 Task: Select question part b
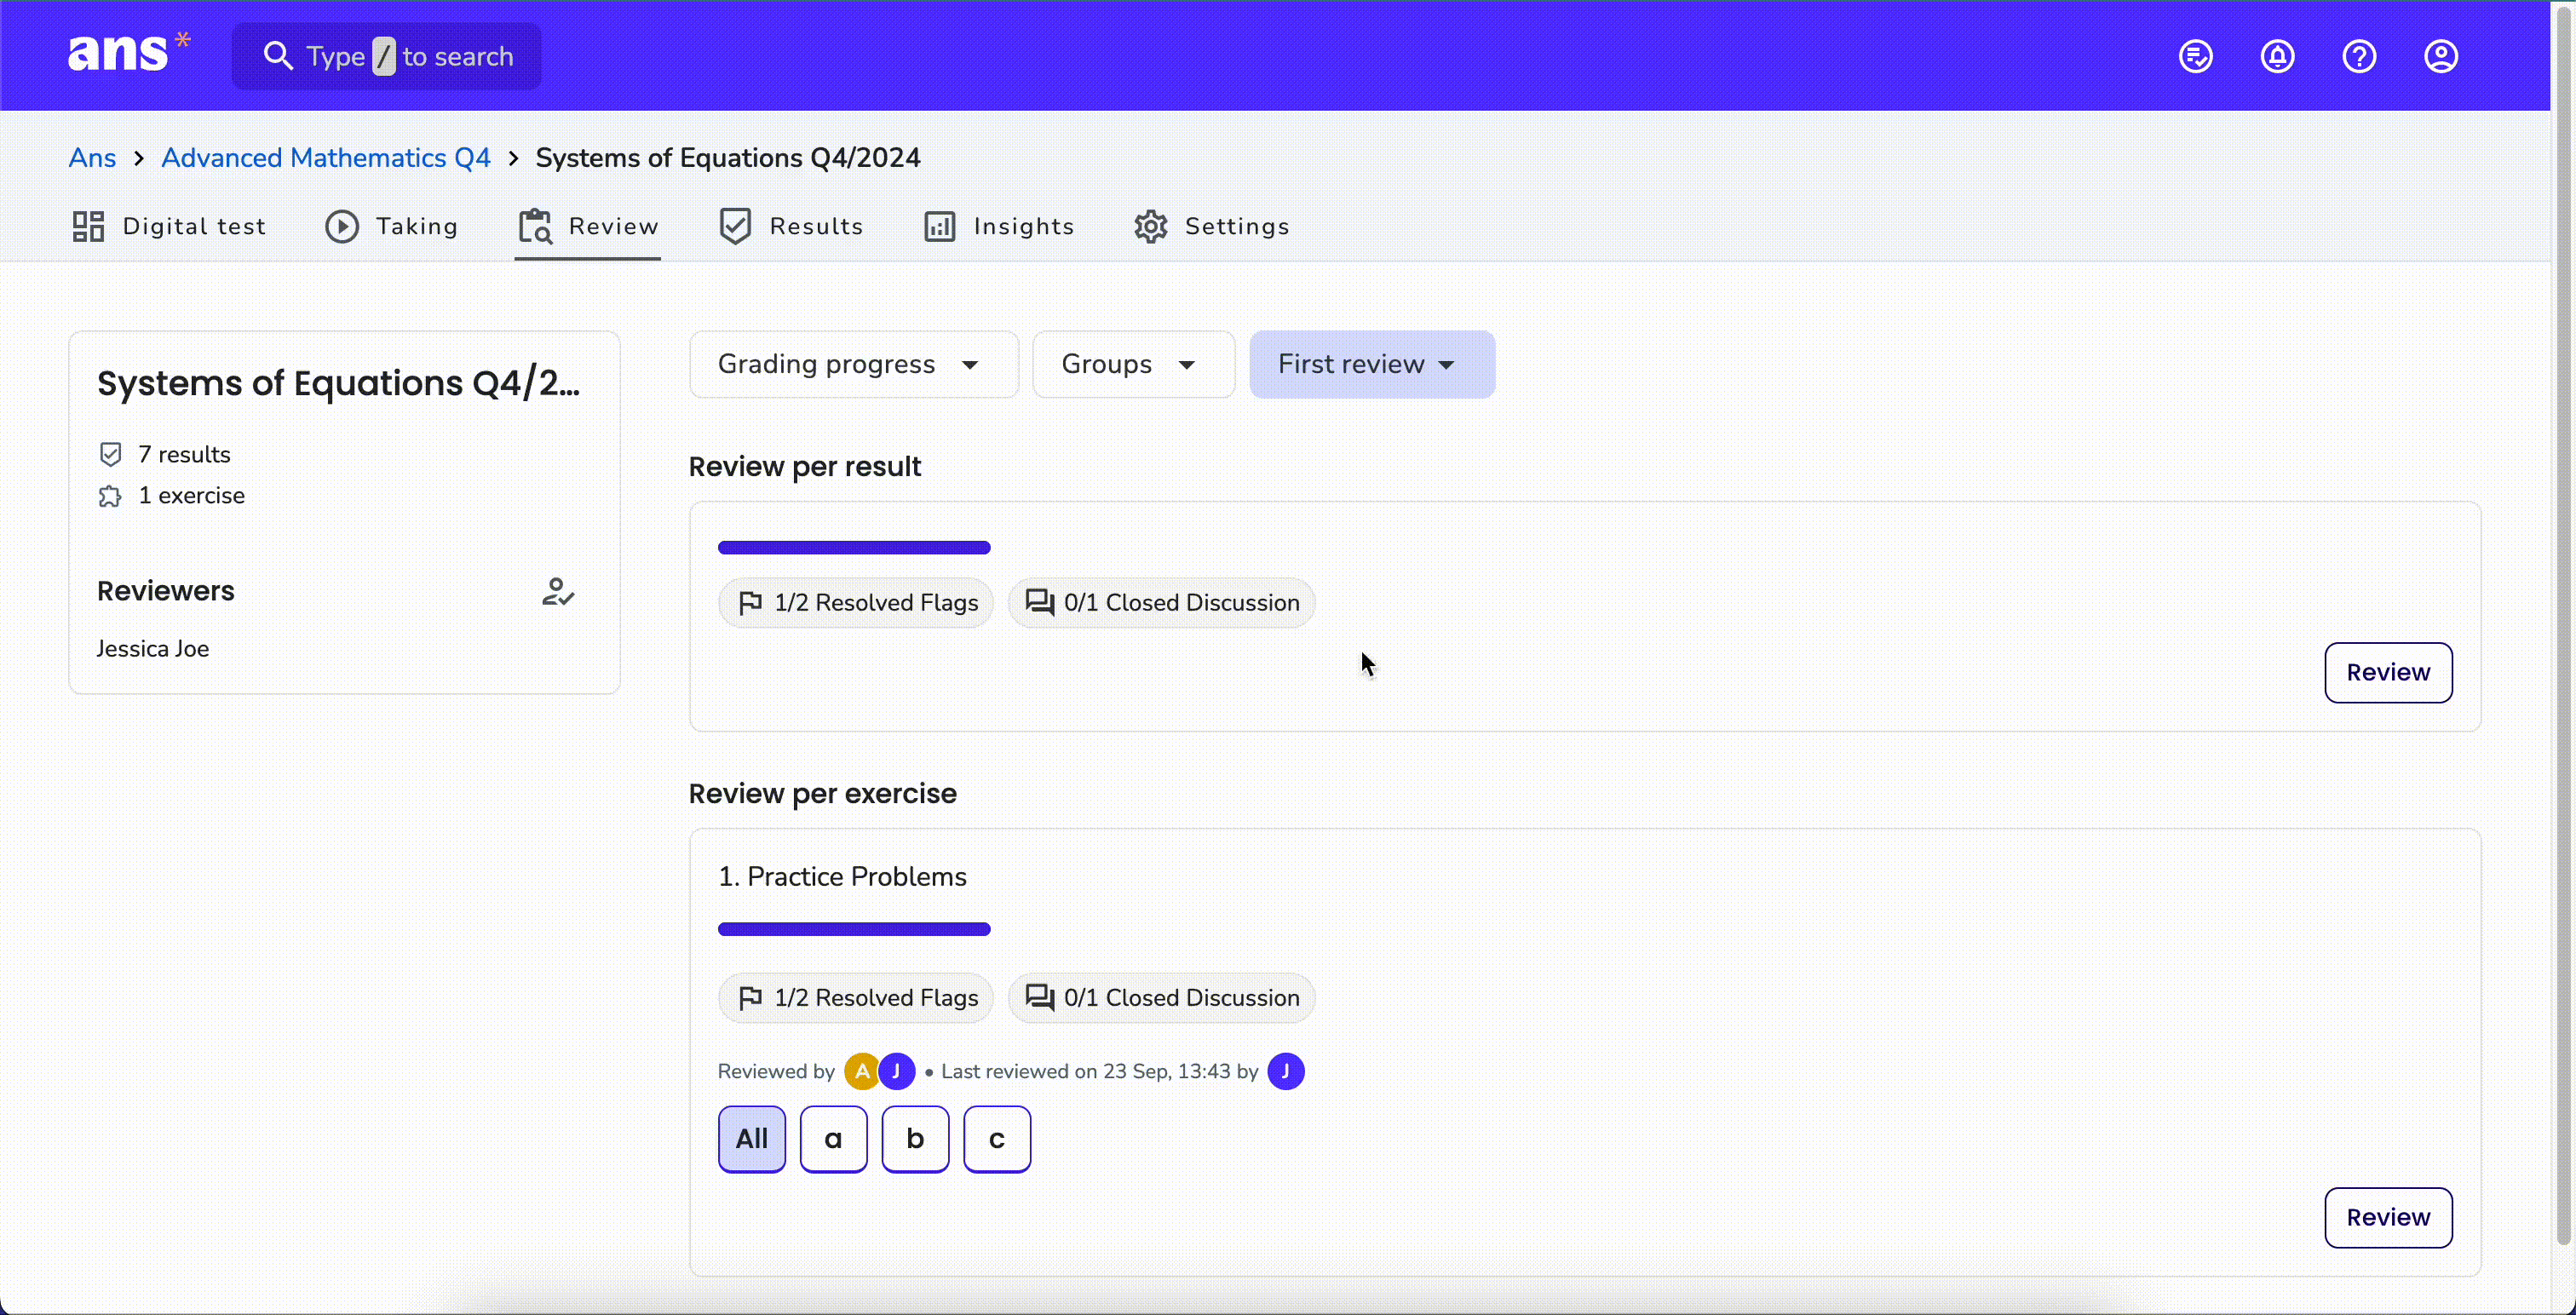(x=915, y=1139)
